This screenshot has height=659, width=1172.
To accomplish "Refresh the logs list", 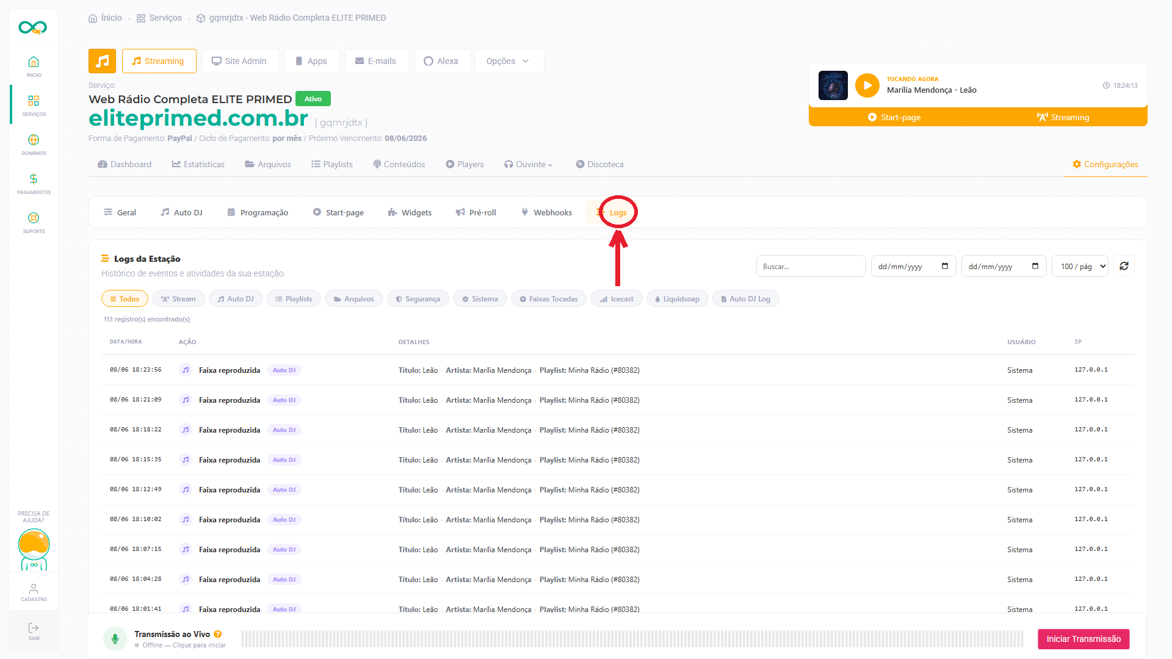I will point(1124,266).
